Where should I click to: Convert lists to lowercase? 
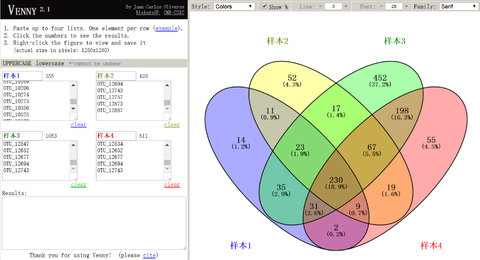point(50,63)
